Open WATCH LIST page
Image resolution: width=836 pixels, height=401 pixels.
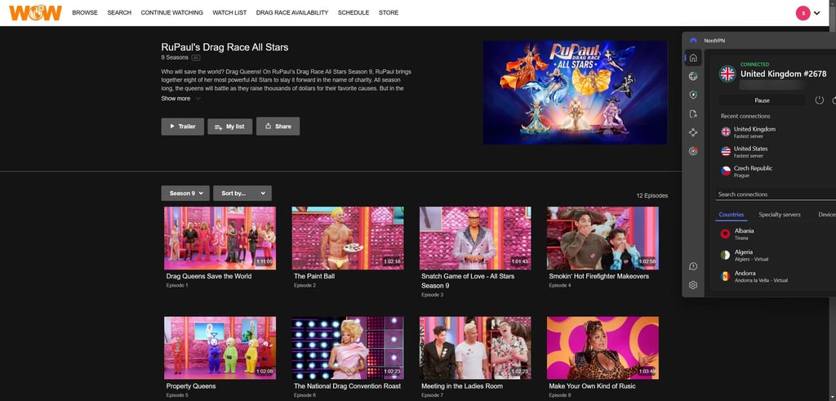click(229, 13)
